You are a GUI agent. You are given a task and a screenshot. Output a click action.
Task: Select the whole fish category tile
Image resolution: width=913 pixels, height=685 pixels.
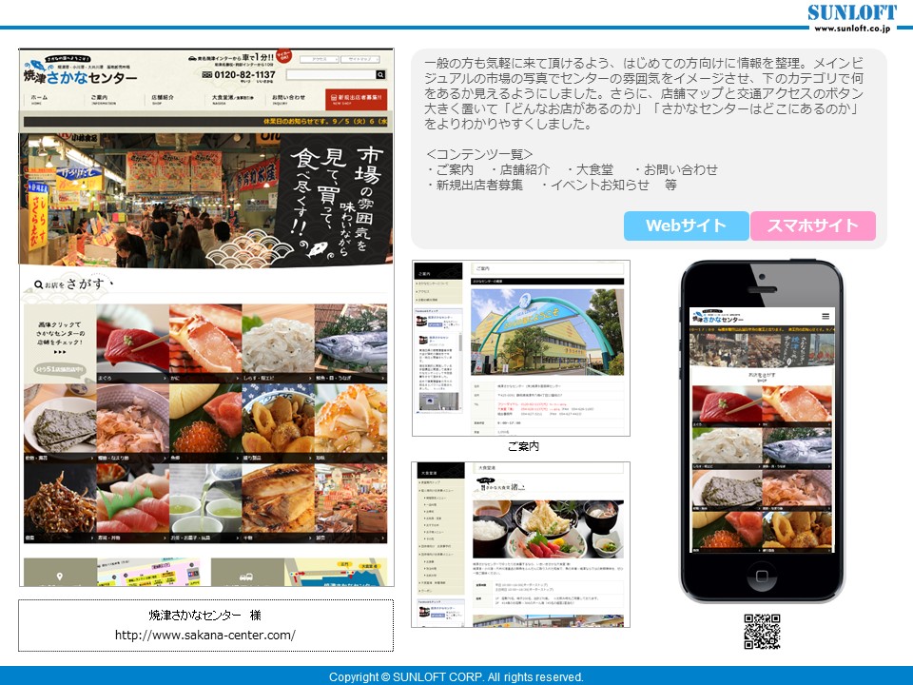(x=351, y=343)
